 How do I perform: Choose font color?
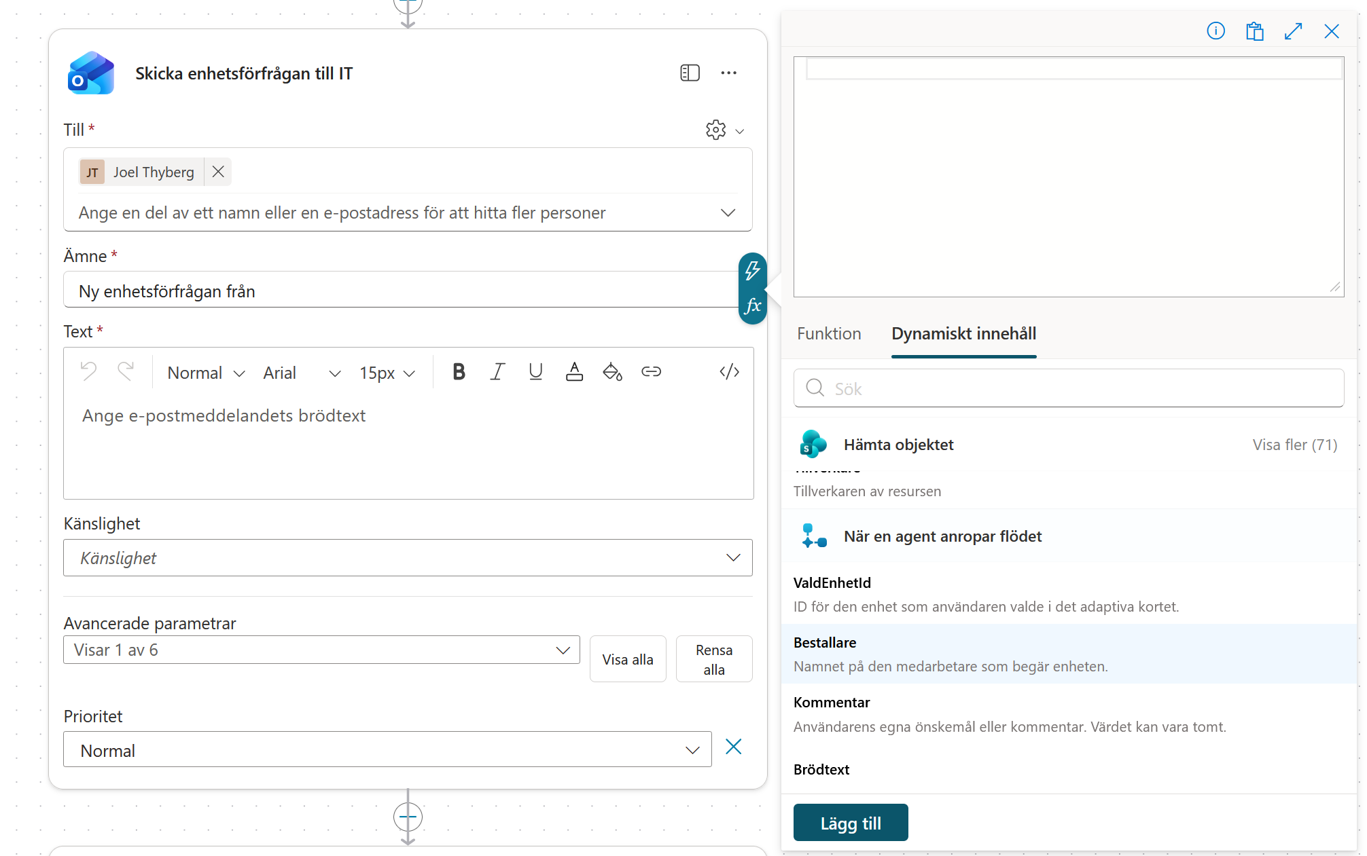[x=574, y=371]
